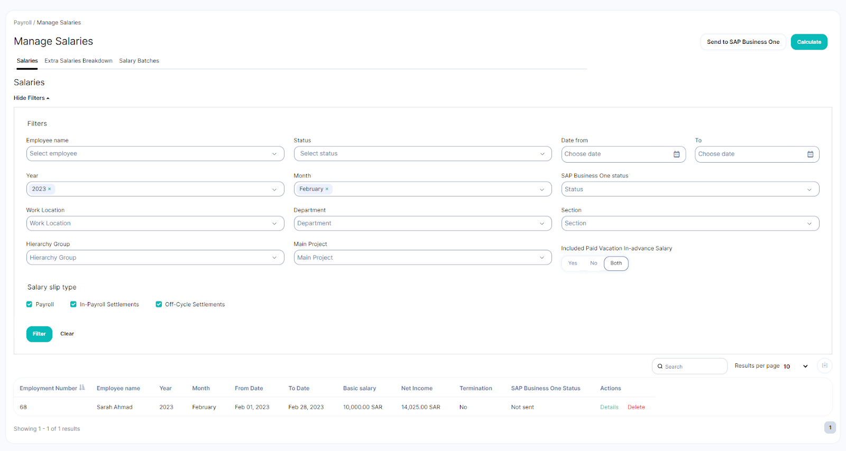Switch to Extra Salaries Breakdown tab
The width and height of the screenshot is (846, 451).
78,61
